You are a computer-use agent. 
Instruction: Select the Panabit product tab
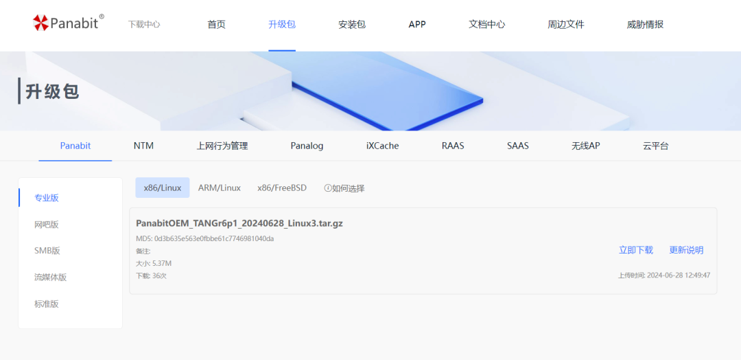point(75,146)
